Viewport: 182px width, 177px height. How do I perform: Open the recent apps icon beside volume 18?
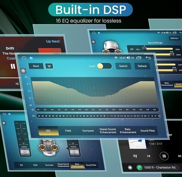139,58
